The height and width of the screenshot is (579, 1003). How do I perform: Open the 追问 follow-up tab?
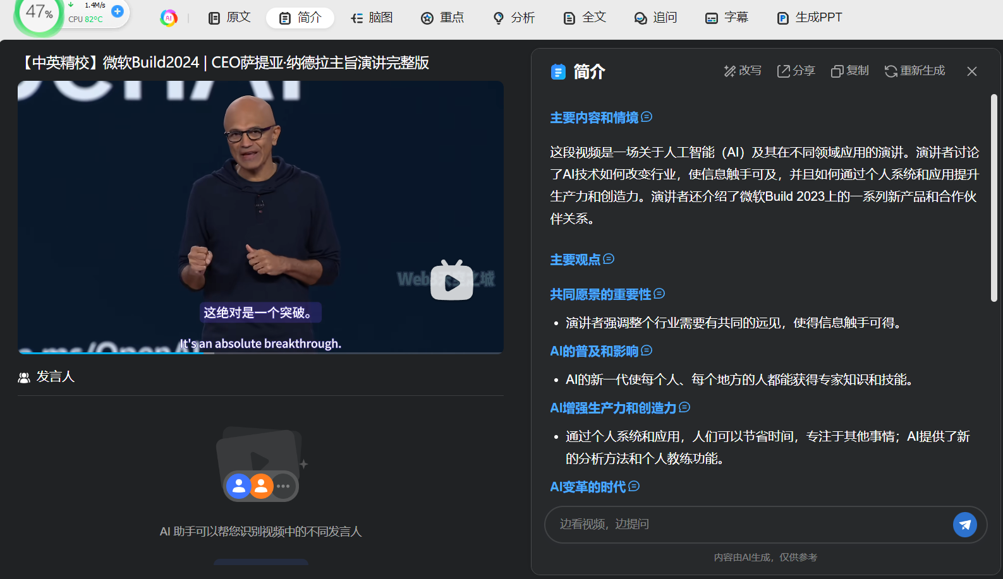656,18
